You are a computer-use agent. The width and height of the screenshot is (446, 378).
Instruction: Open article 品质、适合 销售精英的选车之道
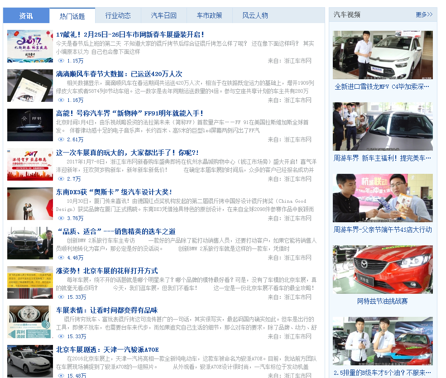(x=116, y=231)
